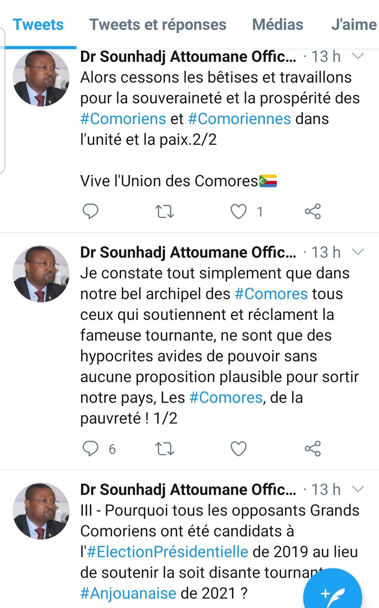379x608 pixels.
Task: Follow the #ElectionPrésidentielle hashtag link
Action: coord(167,552)
